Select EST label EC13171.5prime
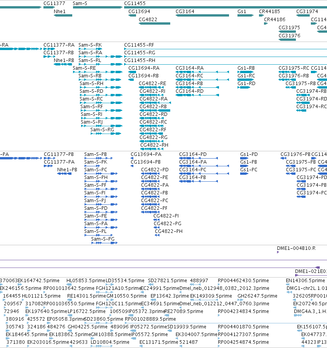This screenshot has height=348, width=327. (159, 342)
